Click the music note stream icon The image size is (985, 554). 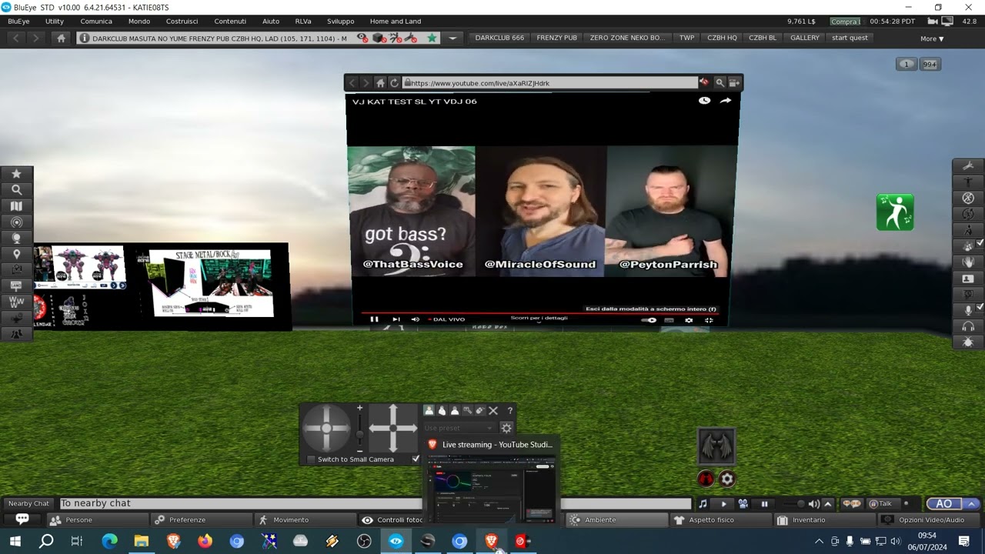coord(703,504)
